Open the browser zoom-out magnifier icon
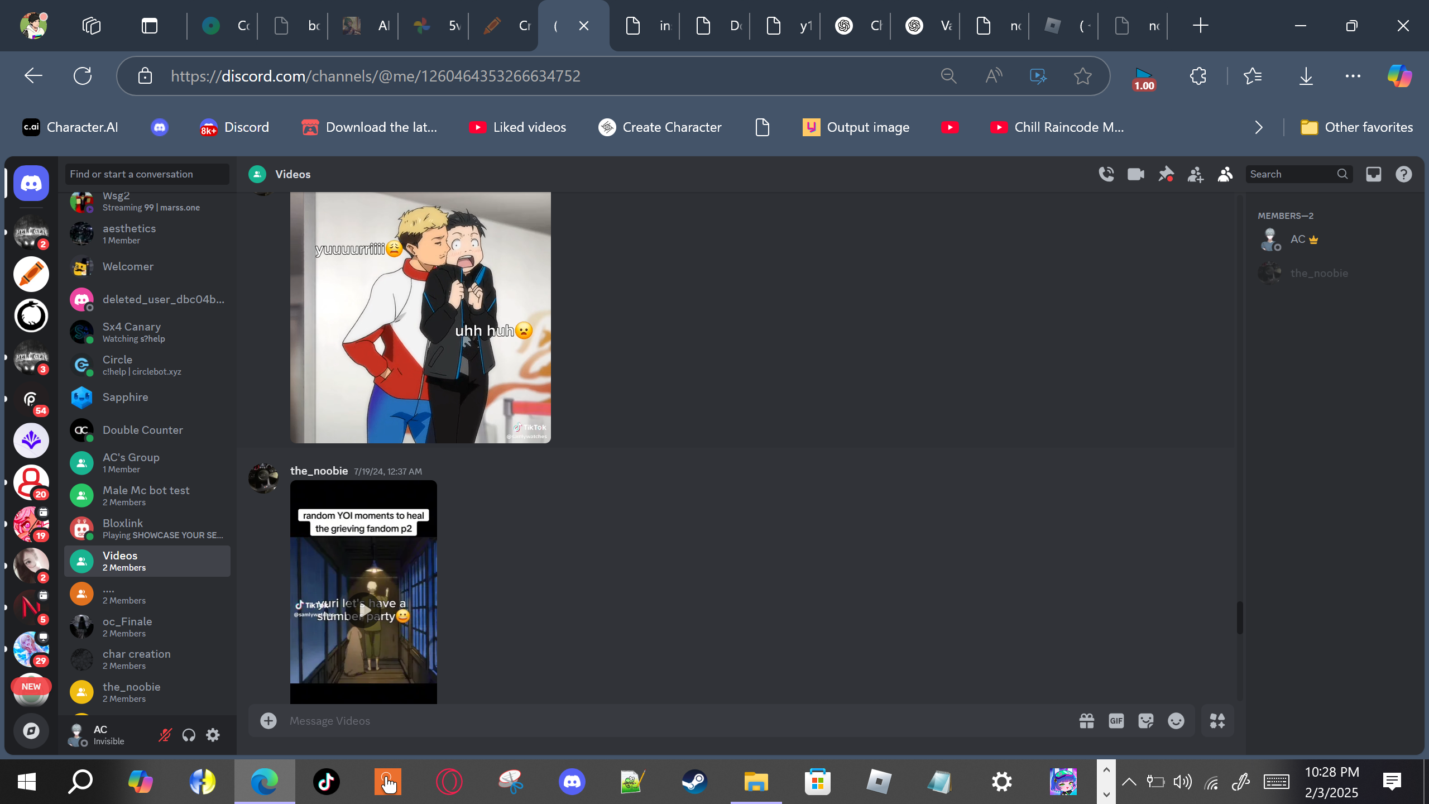Viewport: 1429px width, 804px height. click(949, 76)
